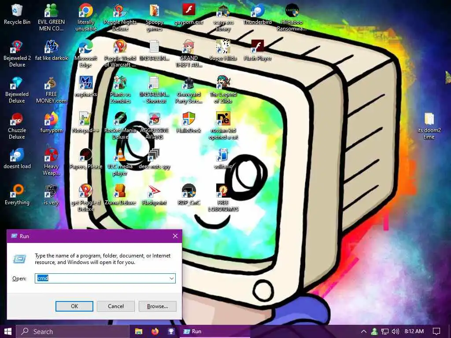Confirm the Run dialog with OK
Screen dimensions: 451x338
[x=74, y=306]
